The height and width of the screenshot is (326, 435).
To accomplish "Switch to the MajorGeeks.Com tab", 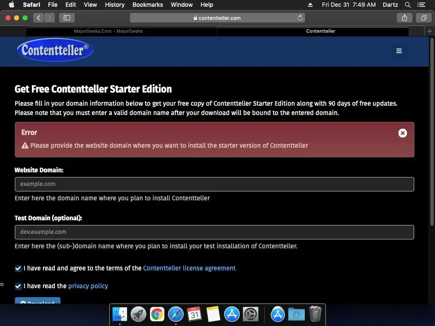I will click(108, 31).
